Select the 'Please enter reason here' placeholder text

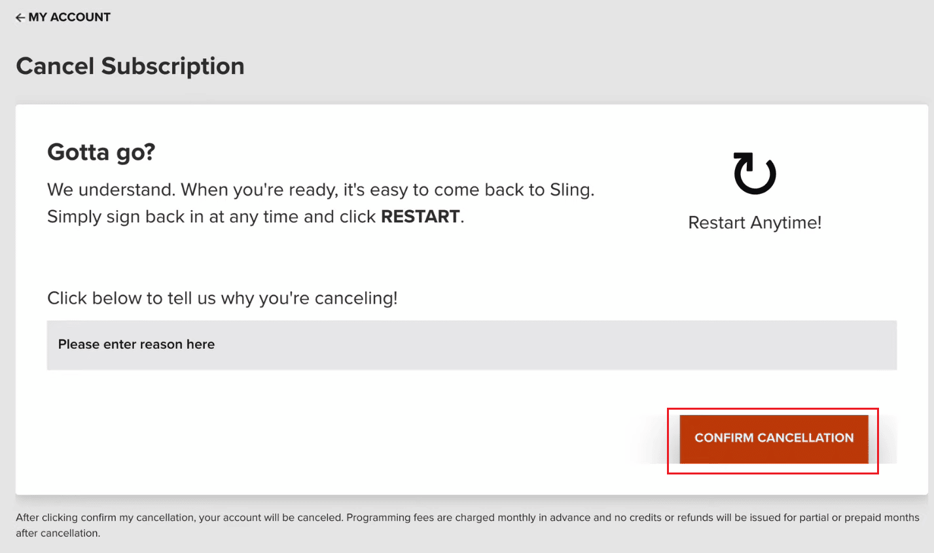pos(136,345)
